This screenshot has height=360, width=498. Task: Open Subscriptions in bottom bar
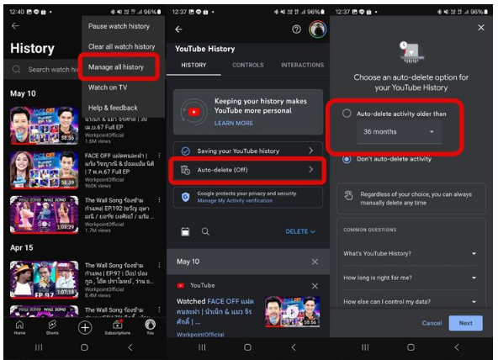[x=118, y=327]
